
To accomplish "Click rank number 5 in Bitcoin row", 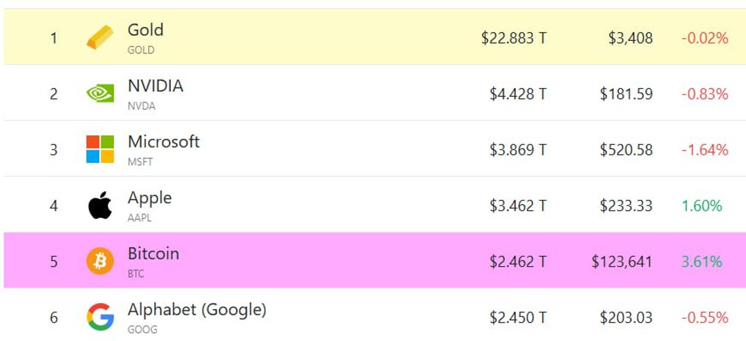I will point(53,262).
